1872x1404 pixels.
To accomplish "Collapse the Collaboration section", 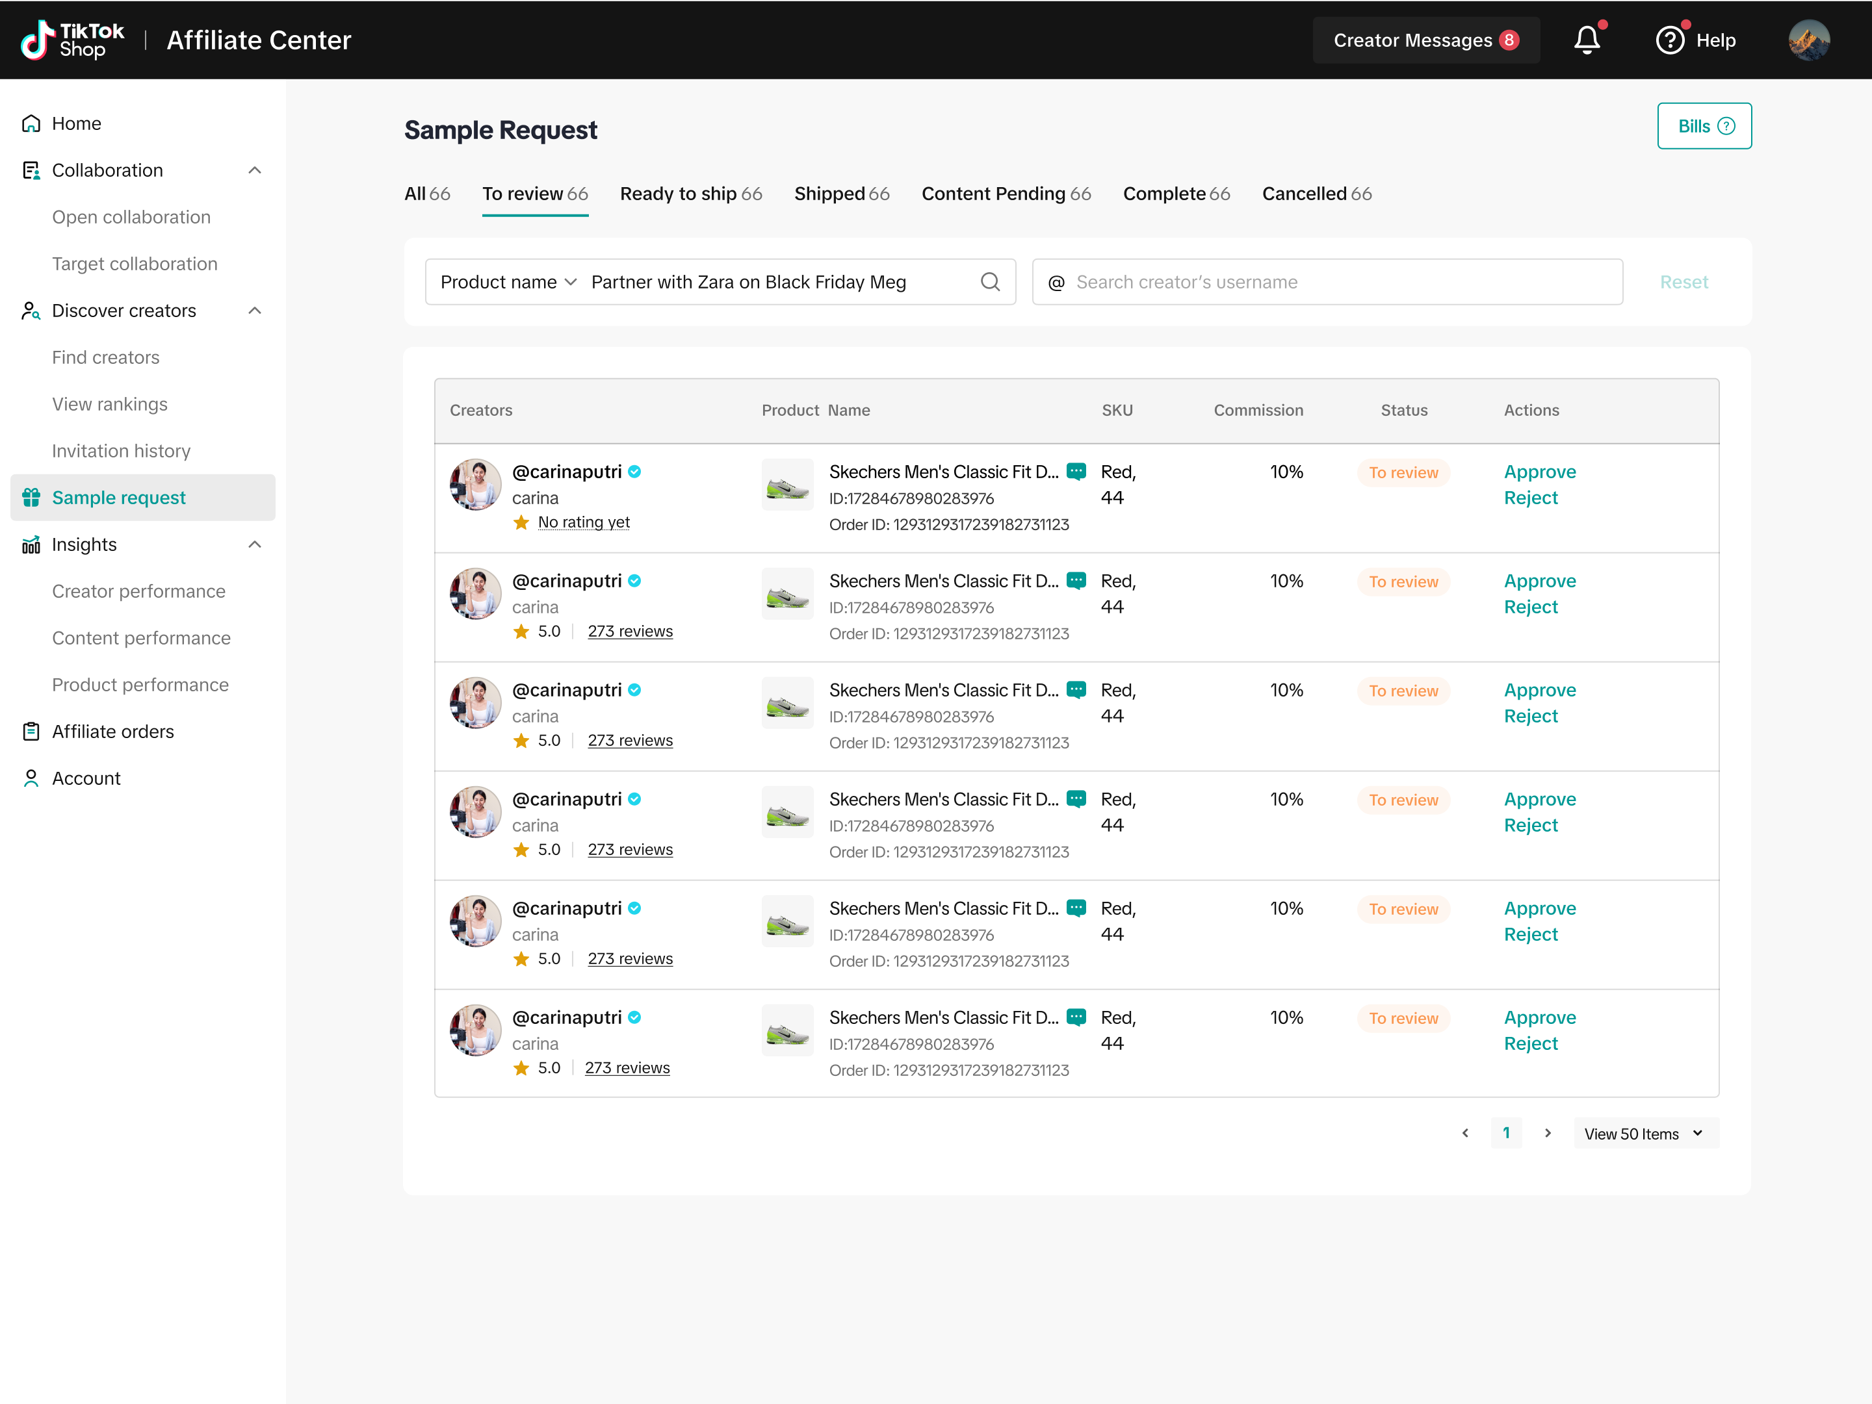I will coord(255,170).
